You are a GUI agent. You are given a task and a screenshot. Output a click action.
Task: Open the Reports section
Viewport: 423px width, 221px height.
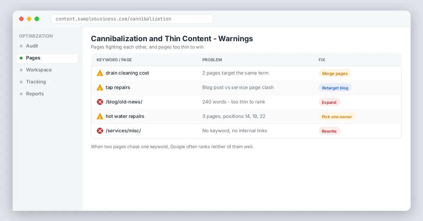[x=47, y=94]
